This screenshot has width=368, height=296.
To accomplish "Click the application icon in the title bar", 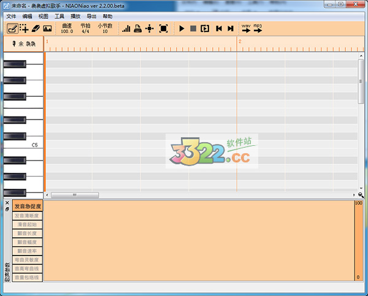I will pyautogui.click(x=7, y=6).
